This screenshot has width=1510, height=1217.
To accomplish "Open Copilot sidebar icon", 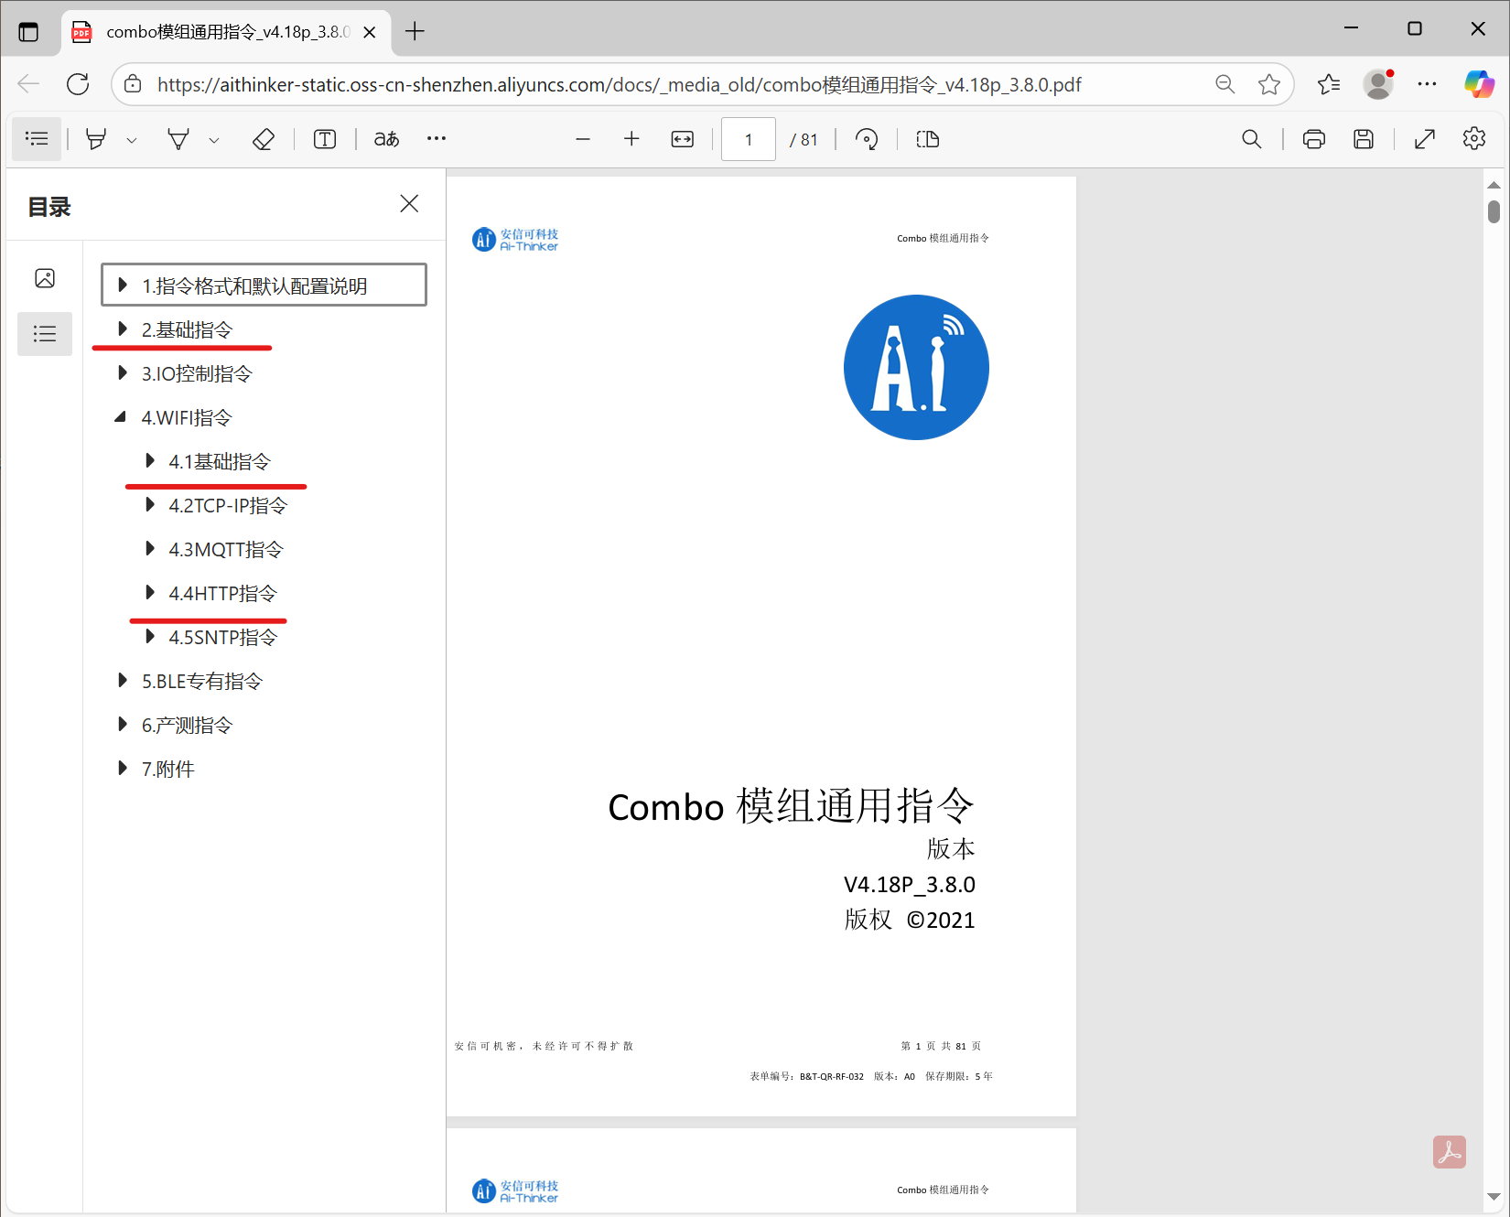I will tap(1479, 84).
